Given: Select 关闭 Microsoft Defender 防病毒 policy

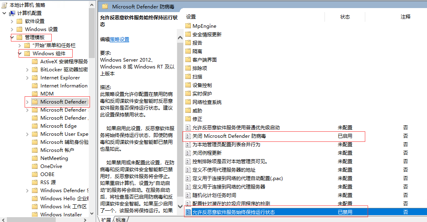Looking at the screenshot, I should (x=229, y=136).
